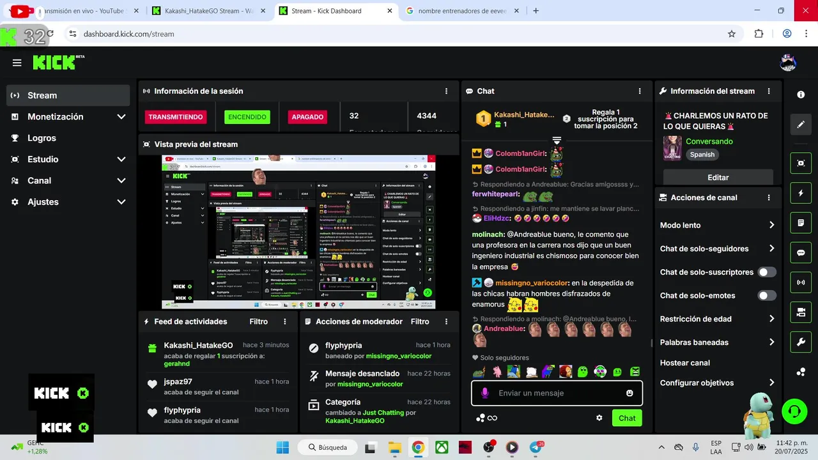Open Acciones de canal three-dot menu
The image size is (818, 460).
[769, 198]
